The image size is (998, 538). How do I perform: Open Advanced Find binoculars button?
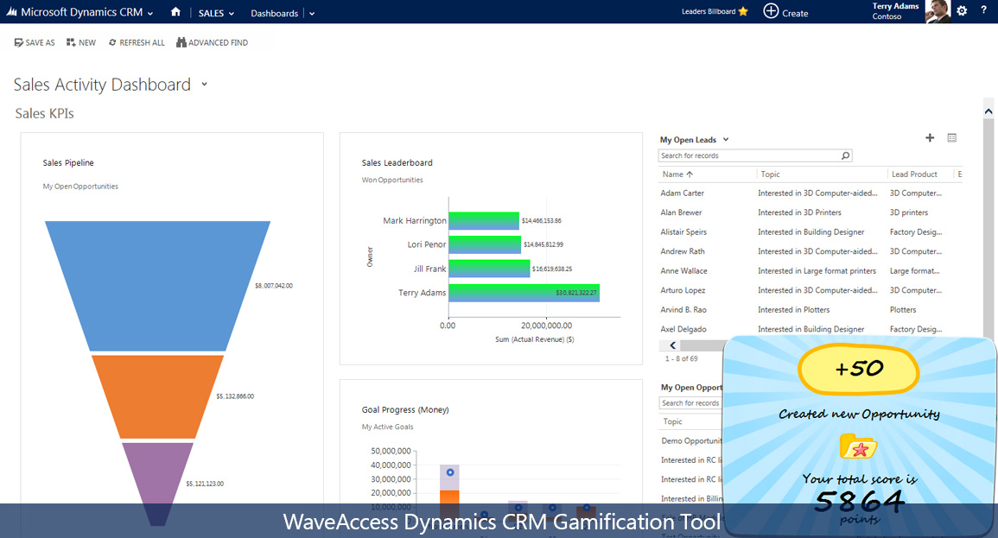pyautogui.click(x=212, y=42)
